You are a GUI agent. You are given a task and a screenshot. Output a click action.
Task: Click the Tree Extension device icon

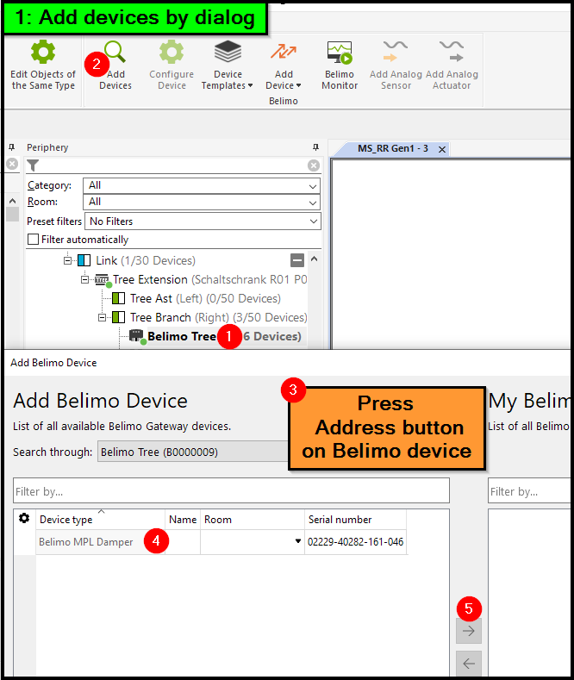point(103,280)
